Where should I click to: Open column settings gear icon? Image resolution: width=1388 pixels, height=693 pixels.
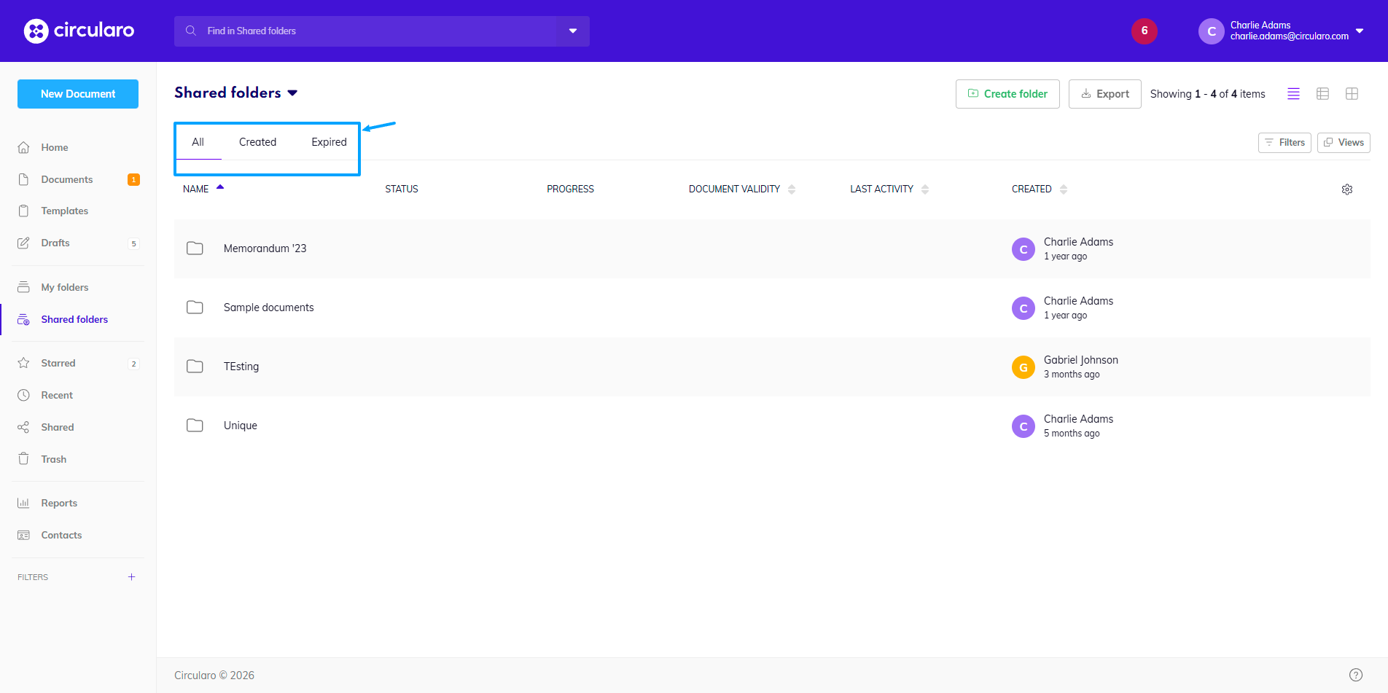[x=1346, y=189]
